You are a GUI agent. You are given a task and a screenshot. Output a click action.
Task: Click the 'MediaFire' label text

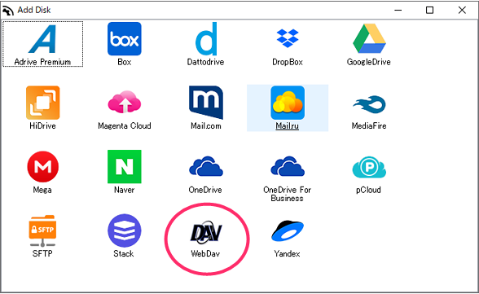[369, 125]
